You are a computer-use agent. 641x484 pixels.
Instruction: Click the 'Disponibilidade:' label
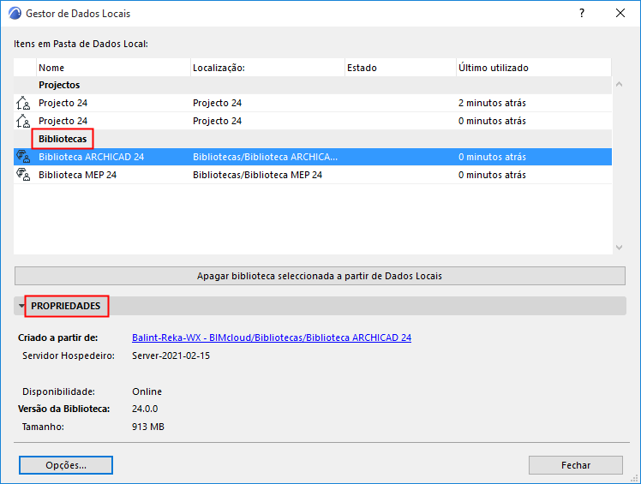point(58,391)
